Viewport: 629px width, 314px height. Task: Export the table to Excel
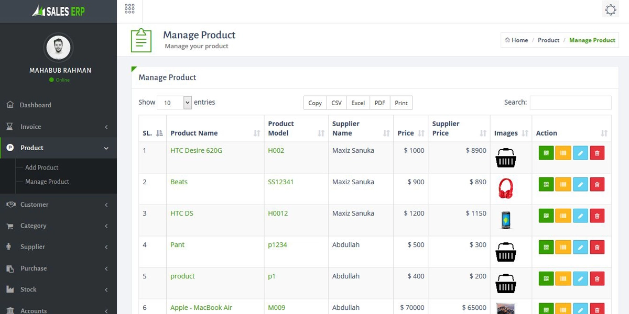pos(358,103)
